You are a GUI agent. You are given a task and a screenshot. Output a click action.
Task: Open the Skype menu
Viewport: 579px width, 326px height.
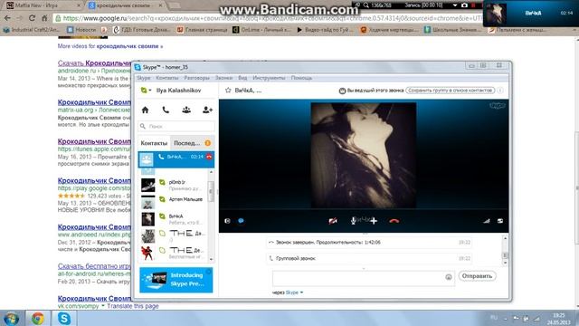coord(144,78)
